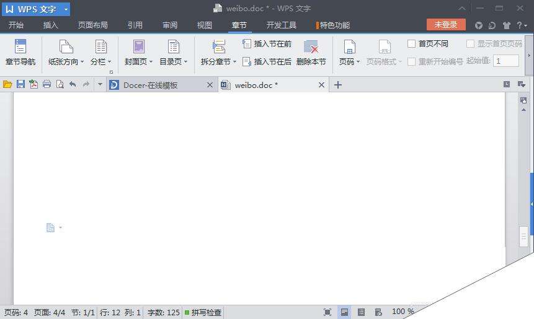This screenshot has height=319, width=534.
Task: Switch to the 开发工具 ribbon tab
Action: (x=282, y=25)
